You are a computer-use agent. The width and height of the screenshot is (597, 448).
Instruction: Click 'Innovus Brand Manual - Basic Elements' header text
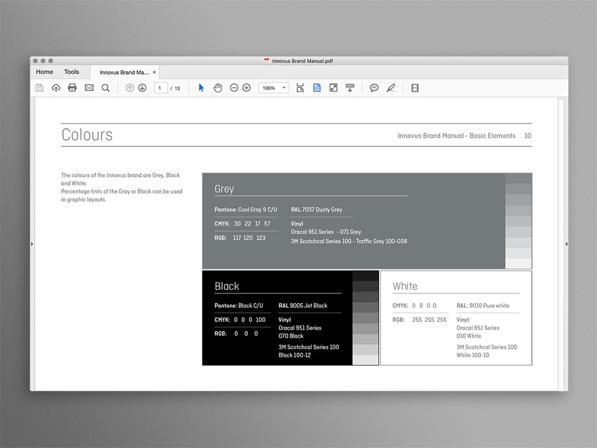[x=457, y=136]
